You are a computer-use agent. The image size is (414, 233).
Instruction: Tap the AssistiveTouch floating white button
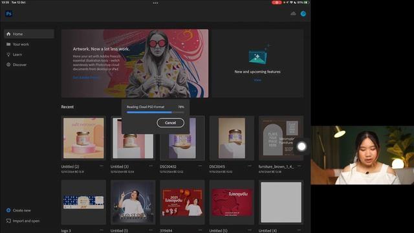[302, 146]
